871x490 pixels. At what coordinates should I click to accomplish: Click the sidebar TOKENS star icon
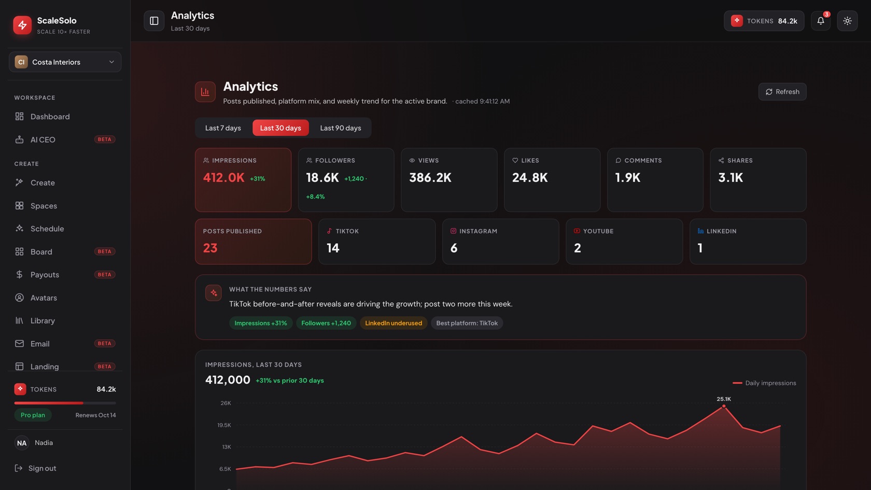click(x=20, y=389)
